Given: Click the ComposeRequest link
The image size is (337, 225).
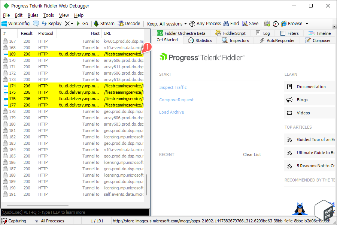Looking at the screenshot, I should point(176,100).
